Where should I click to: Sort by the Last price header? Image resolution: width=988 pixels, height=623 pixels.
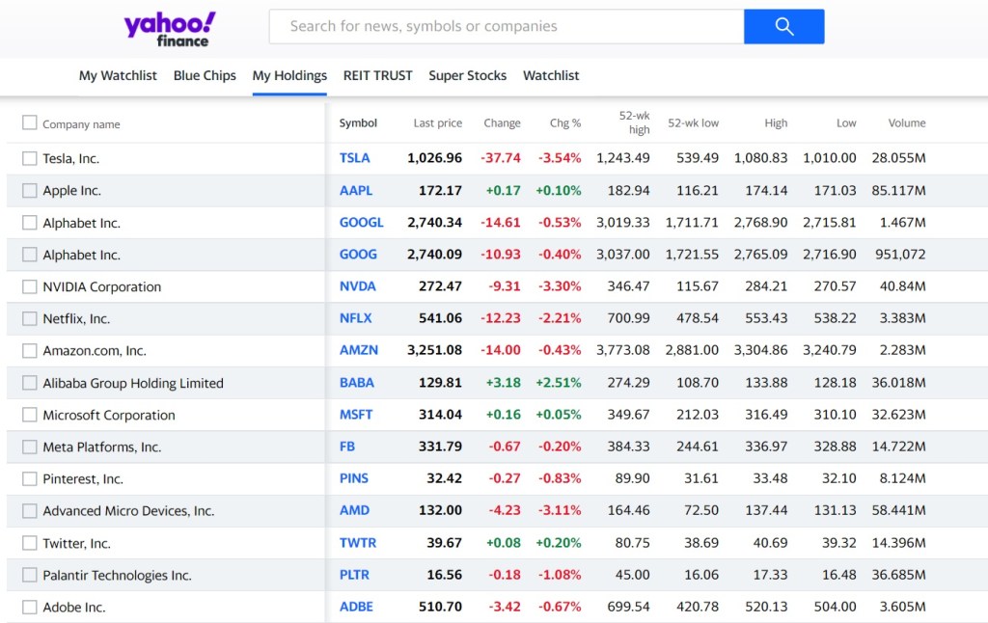coord(437,123)
